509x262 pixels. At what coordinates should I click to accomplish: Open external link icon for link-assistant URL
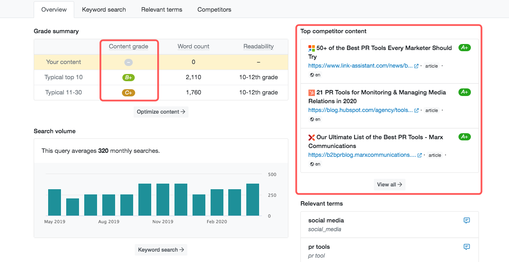[x=416, y=66]
